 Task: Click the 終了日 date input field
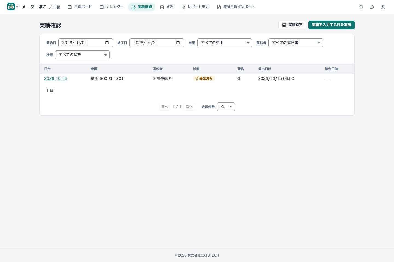point(157,43)
